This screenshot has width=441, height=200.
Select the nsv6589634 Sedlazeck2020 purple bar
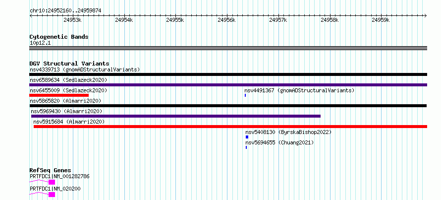tap(228, 85)
